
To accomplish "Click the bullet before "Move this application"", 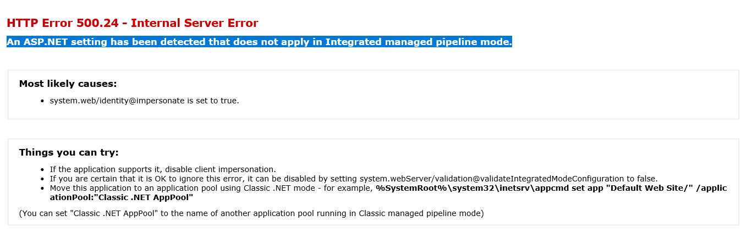I will [42, 189].
